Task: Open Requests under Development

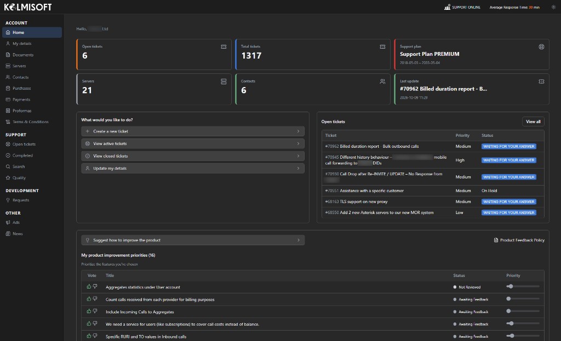Action: tap(32, 200)
